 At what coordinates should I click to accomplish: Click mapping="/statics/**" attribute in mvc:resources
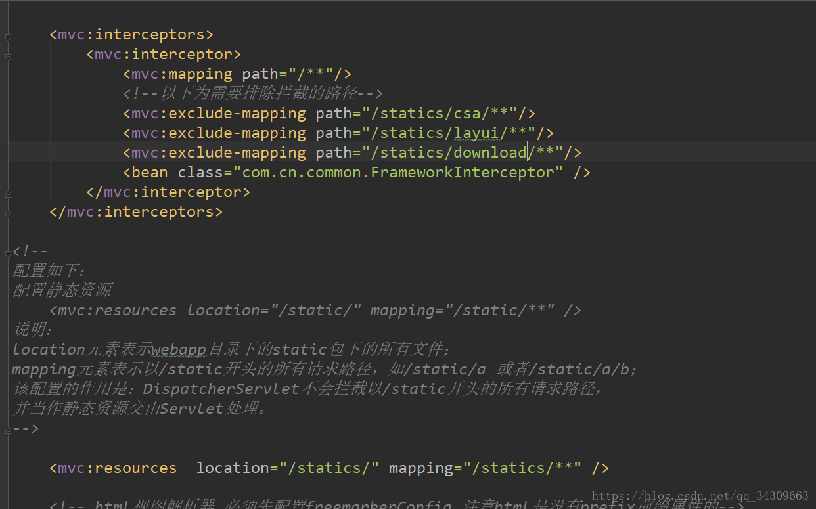[x=485, y=468]
